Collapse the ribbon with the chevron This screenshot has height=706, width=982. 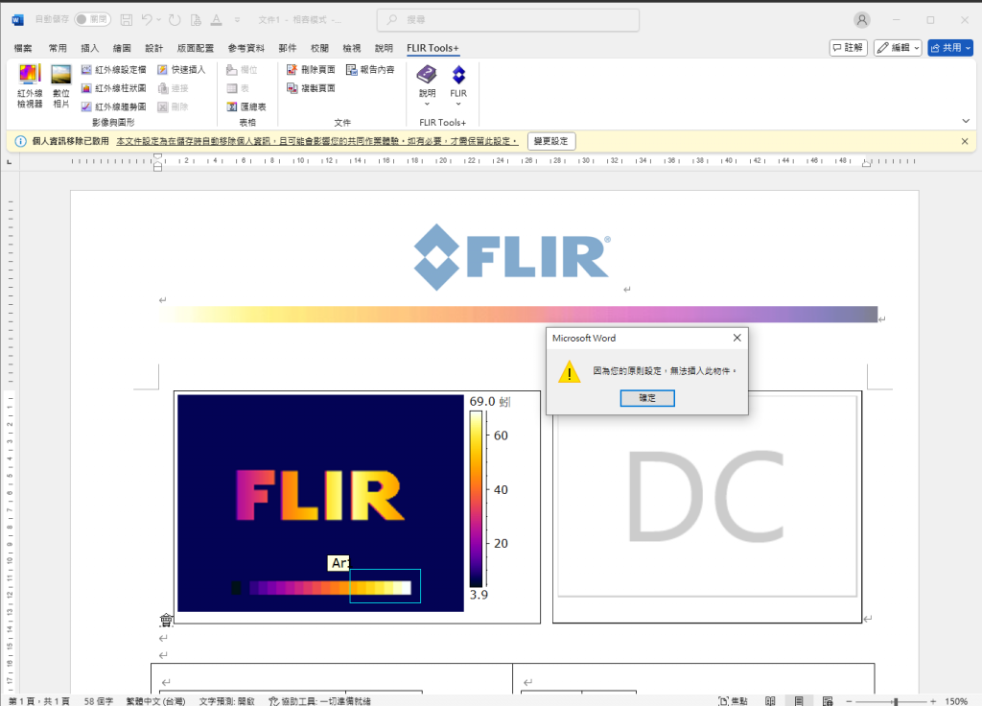tap(966, 121)
